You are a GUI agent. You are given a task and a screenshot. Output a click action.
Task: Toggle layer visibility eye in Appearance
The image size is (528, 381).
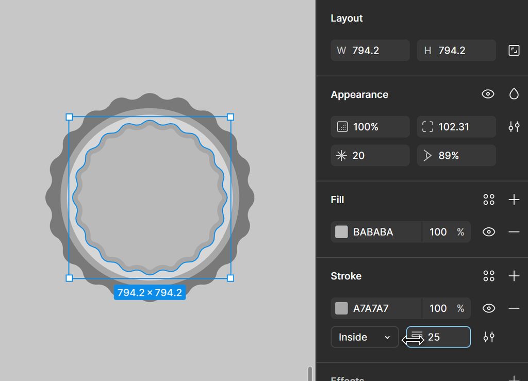click(x=488, y=94)
